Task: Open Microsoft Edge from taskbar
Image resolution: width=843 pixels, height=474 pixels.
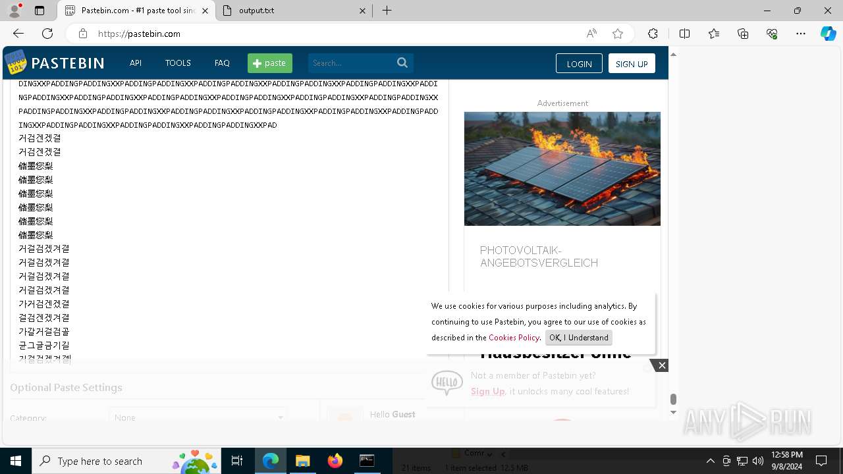Action: point(271,461)
